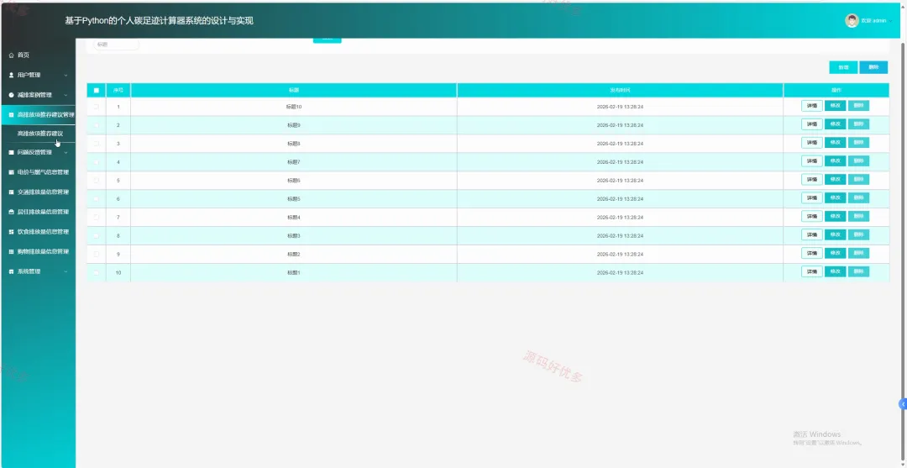Click the system title text in header

(x=159, y=21)
